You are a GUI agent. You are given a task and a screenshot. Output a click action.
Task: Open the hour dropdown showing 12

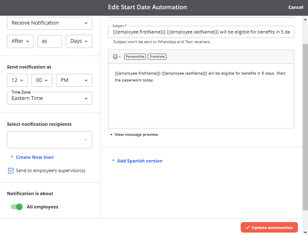pos(17,80)
